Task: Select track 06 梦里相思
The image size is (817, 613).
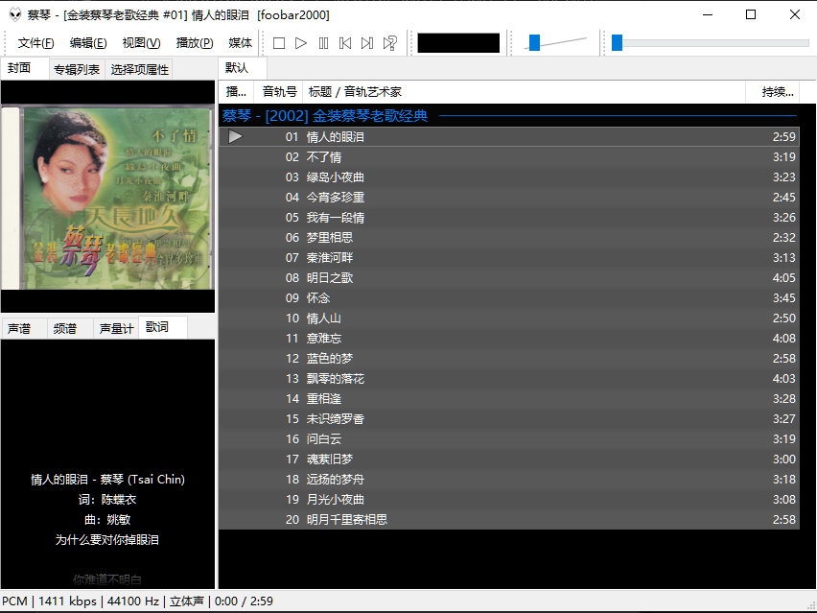Action: [x=509, y=238]
